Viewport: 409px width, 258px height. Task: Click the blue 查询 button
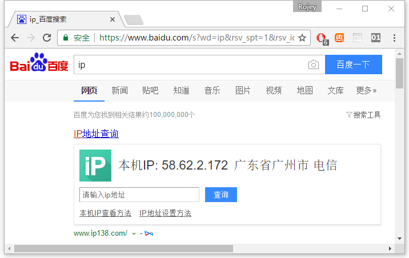click(221, 195)
